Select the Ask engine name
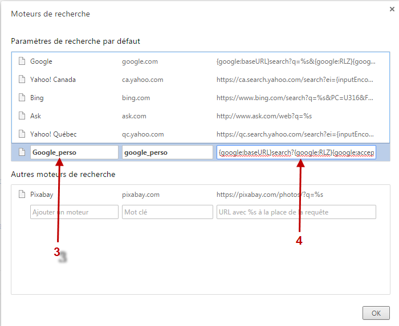The image size is (399, 326). coord(35,116)
